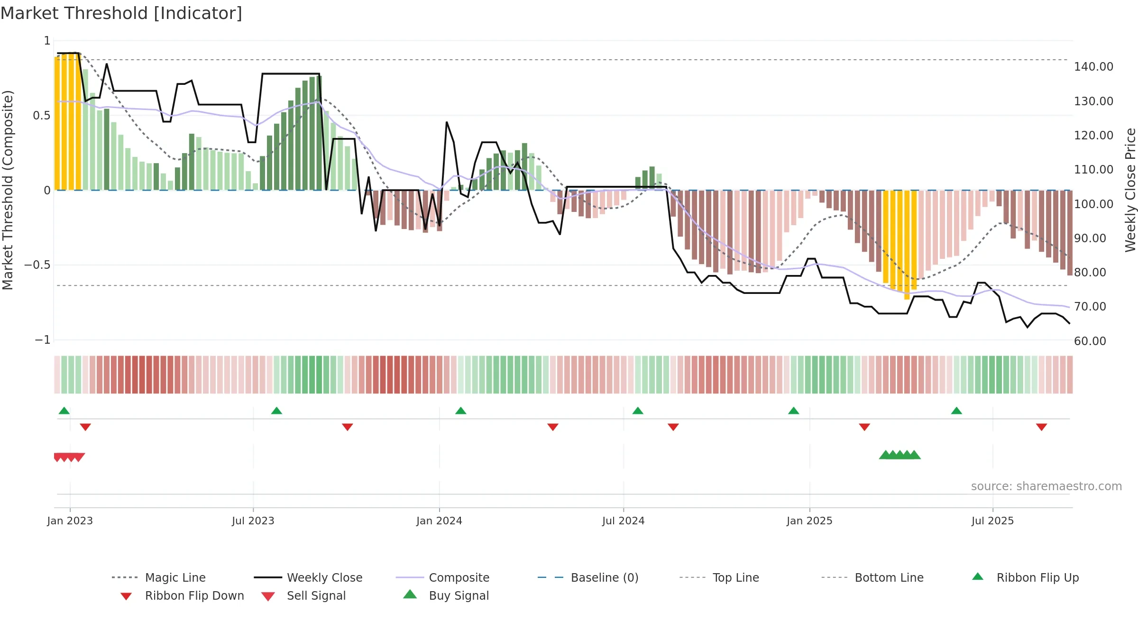1138x640 pixels.
Task: Click the "60.00" price axis label
Action: 1090,341
